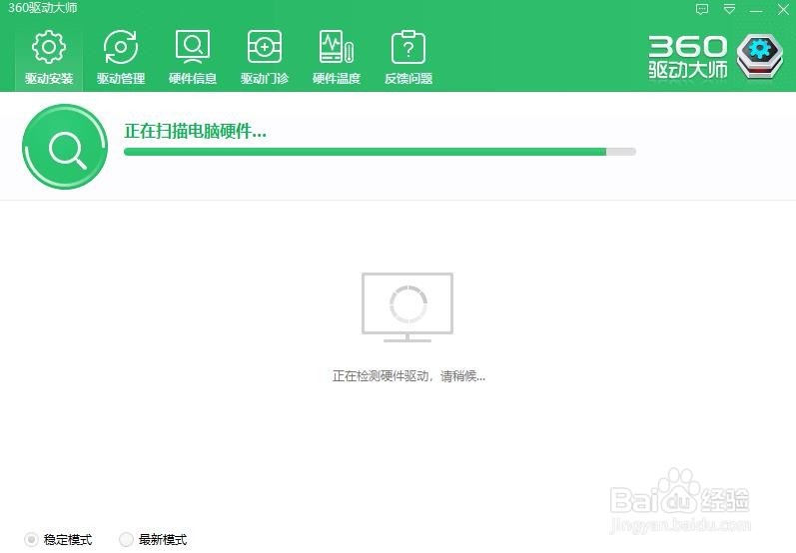Select 稳定模式 radio button

(31, 539)
